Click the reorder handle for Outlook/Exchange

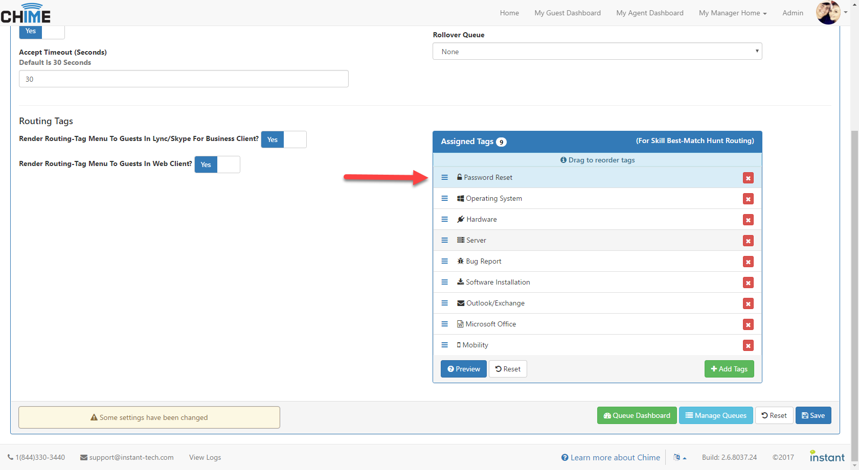click(444, 303)
